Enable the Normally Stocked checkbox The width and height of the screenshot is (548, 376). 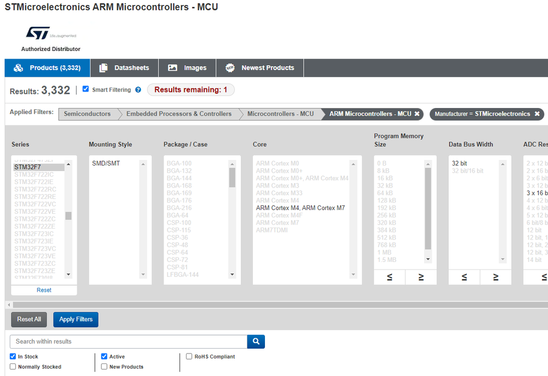13,367
